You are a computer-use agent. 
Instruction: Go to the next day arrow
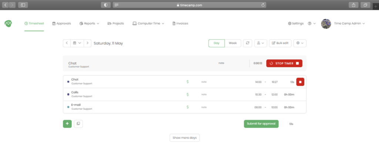tap(87, 43)
